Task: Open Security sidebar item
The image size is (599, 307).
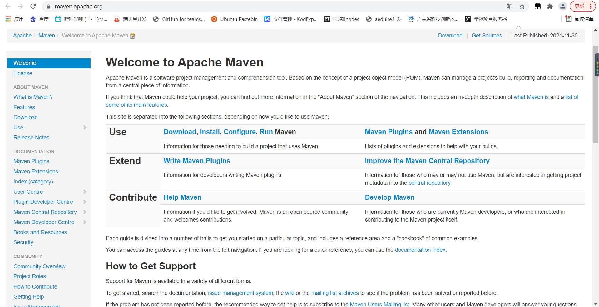Action: coord(23,242)
